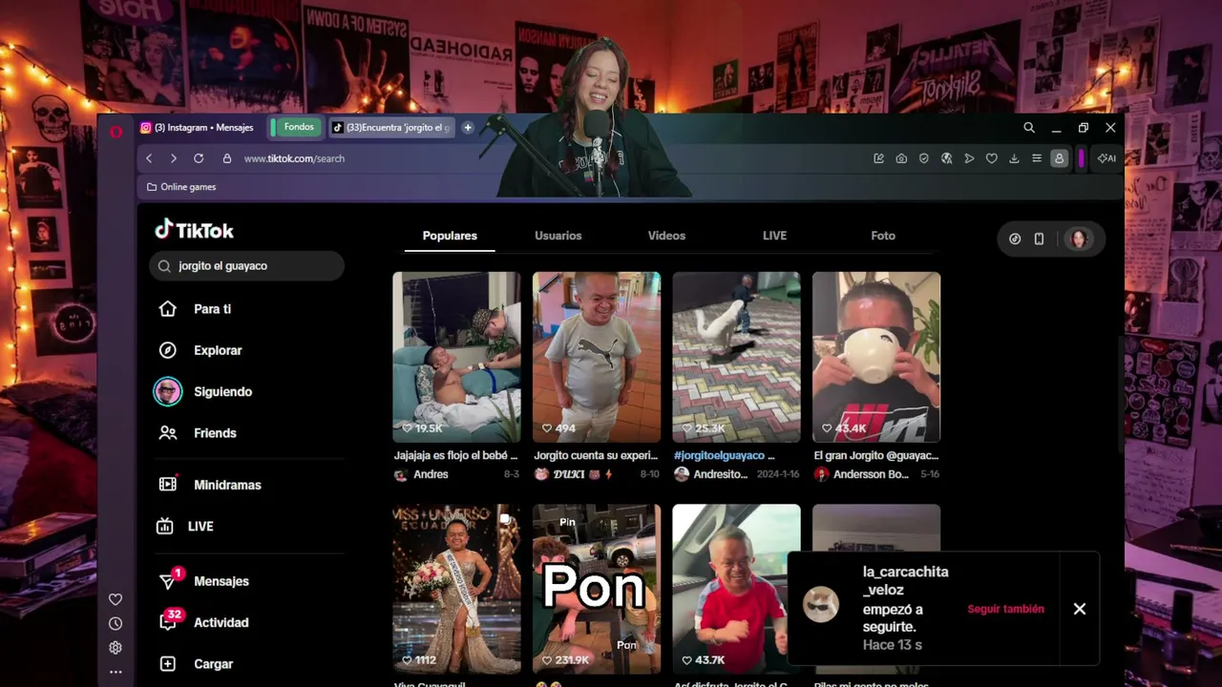Reload the TikTok page
Screen dimensions: 1222x687
(x=199, y=158)
